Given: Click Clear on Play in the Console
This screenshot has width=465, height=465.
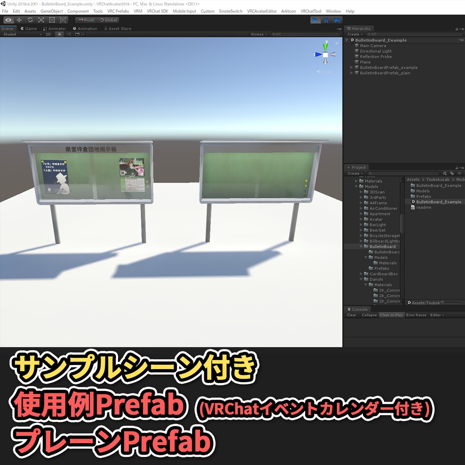Looking at the screenshot, I should click(391, 315).
